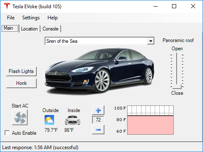Click the Honk button
The image size is (203, 152).
pyautogui.click(x=21, y=83)
